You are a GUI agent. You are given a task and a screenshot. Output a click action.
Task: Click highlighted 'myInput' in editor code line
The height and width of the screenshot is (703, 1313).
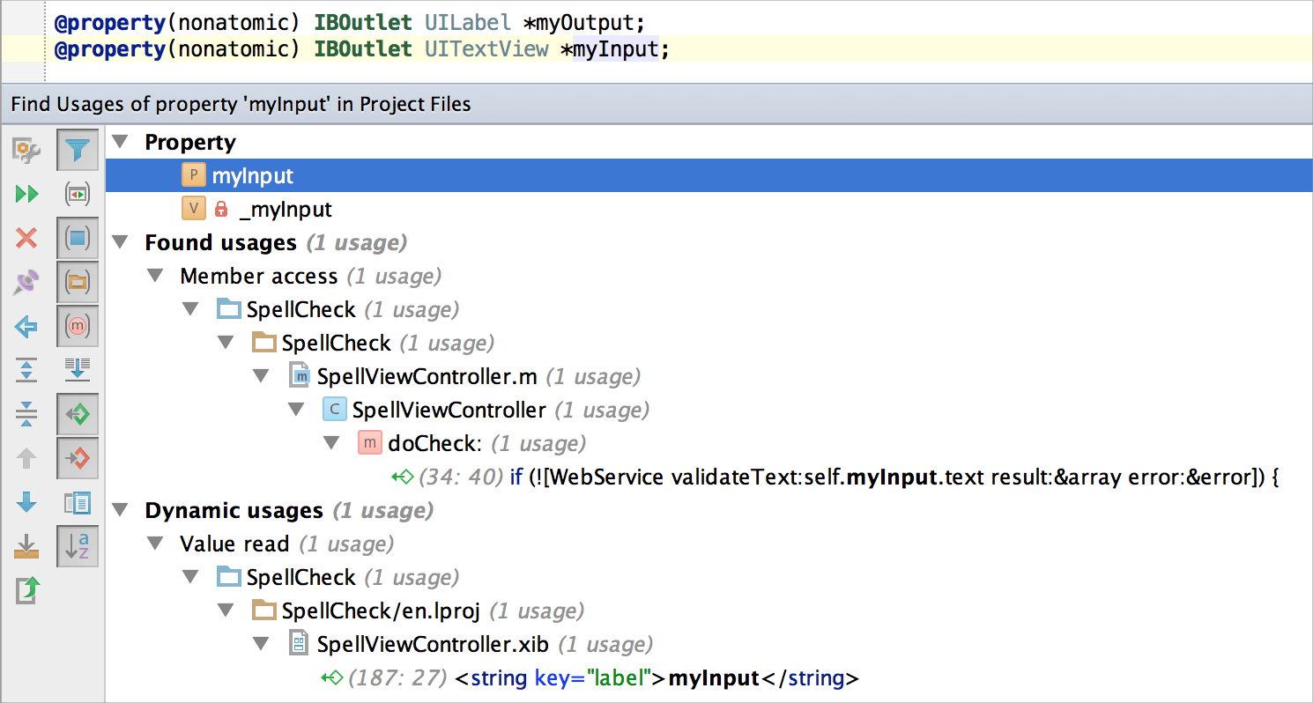pyautogui.click(x=615, y=49)
